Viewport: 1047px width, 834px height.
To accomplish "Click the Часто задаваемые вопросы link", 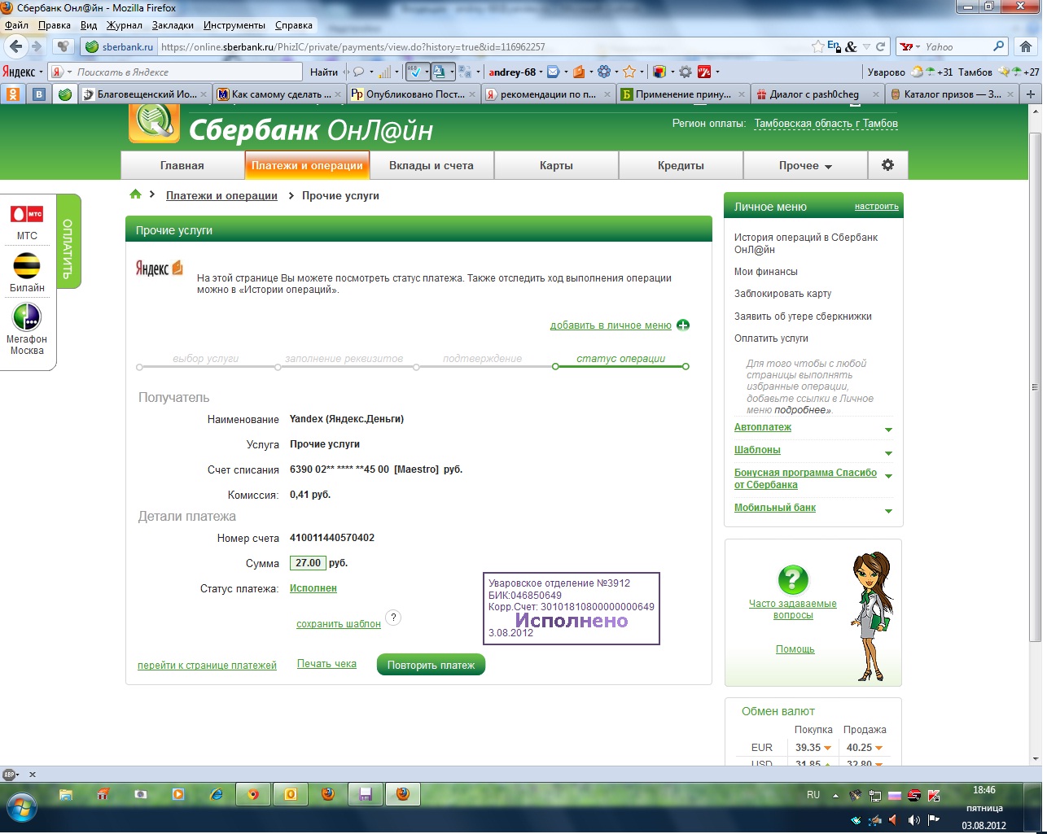I will click(793, 609).
